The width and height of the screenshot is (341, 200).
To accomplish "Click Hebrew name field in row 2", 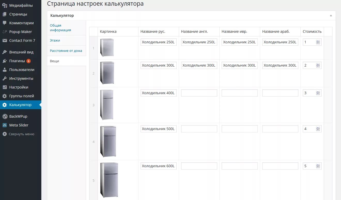I will click(x=240, y=65).
